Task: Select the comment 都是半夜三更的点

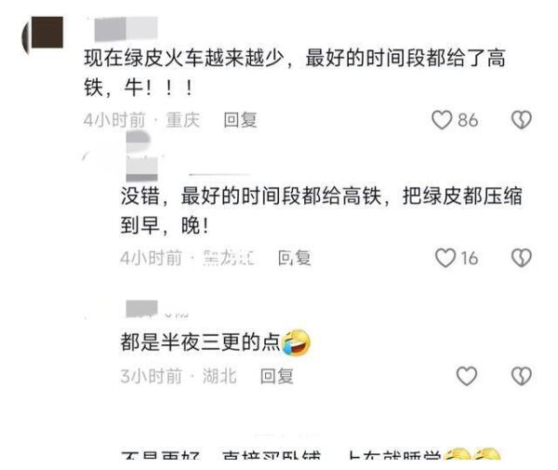Action: 200,342
